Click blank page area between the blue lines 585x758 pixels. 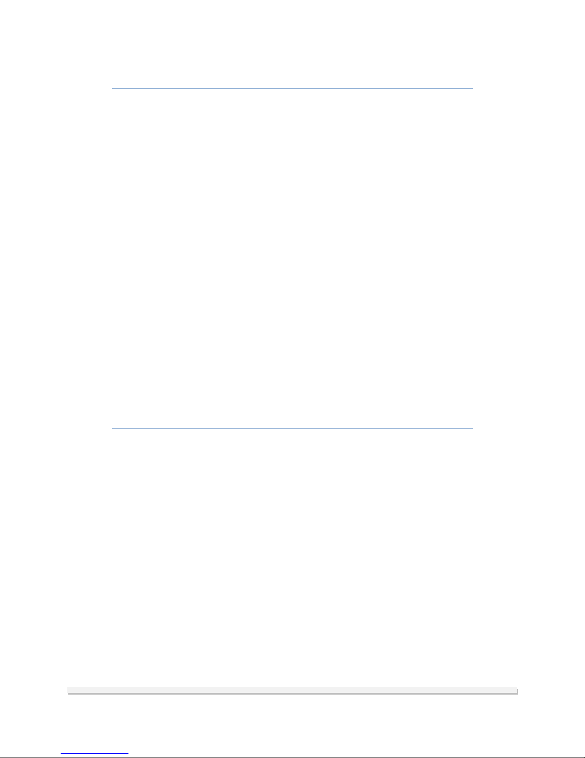coord(292,258)
